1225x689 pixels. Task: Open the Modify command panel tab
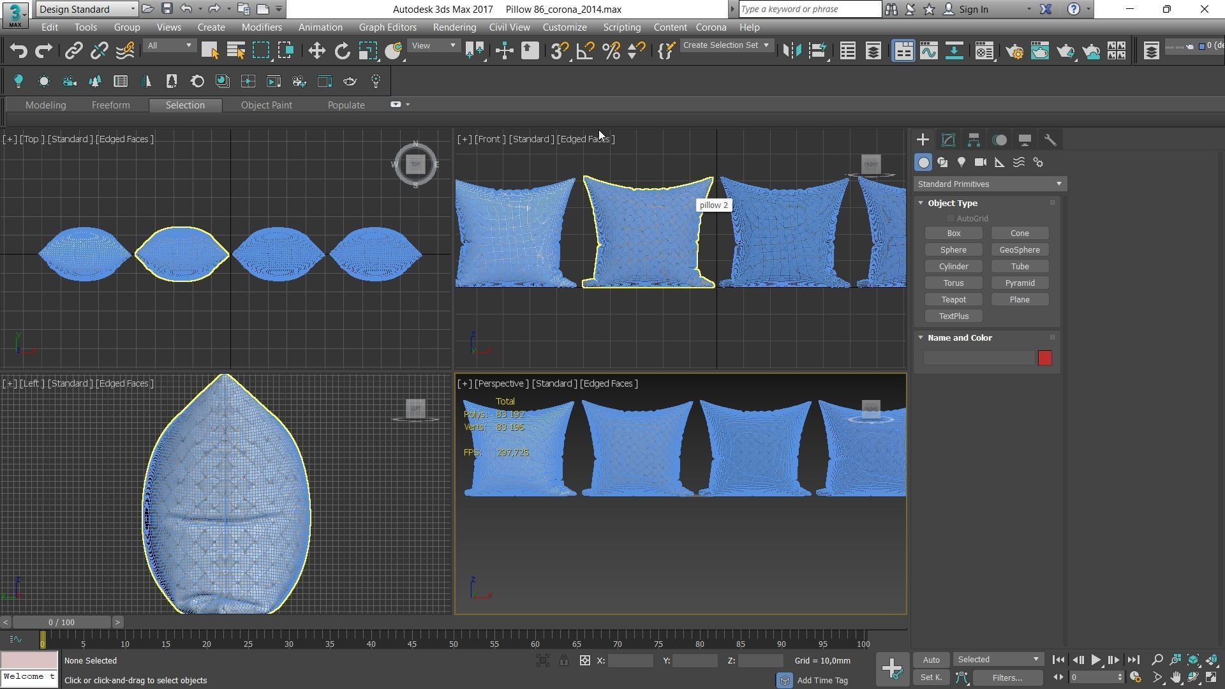[x=948, y=140]
